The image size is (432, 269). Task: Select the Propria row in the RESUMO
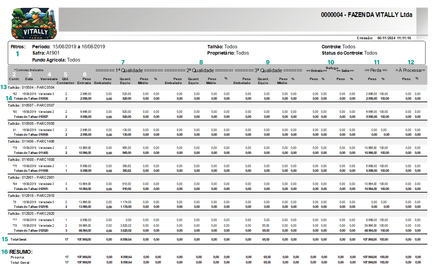(216, 257)
